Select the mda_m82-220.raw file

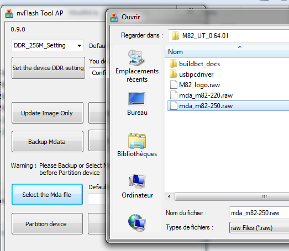click(201, 95)
